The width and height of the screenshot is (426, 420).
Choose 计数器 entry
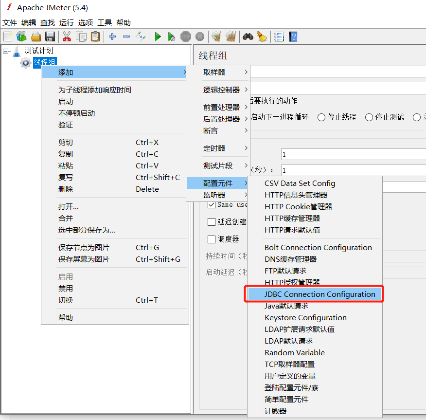pos(315,411)
